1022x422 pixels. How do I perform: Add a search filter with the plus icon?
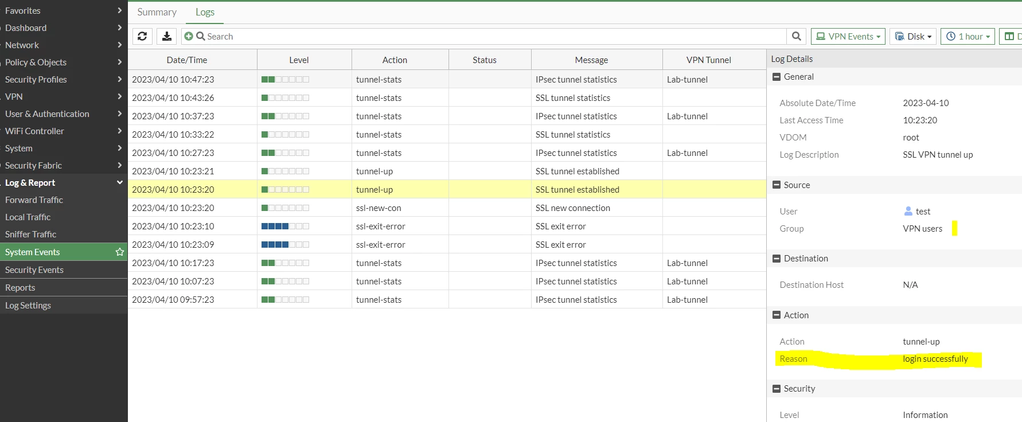tap(189, 36)
